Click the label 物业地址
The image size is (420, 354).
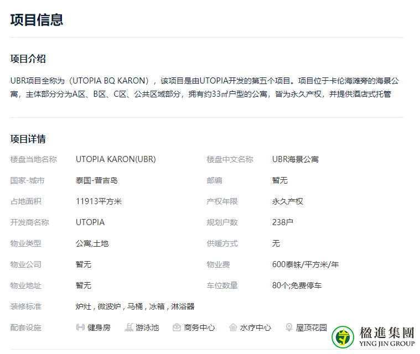25,285
